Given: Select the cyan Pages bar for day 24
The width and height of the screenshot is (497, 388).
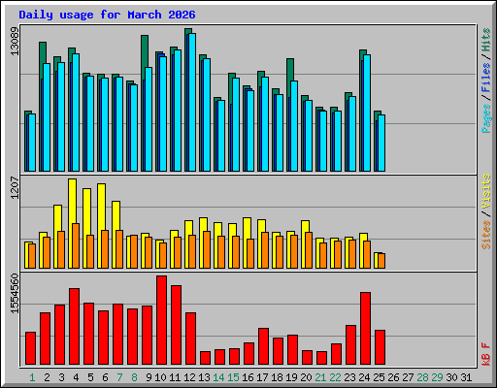Looking at the screenshot, I should coord(367,113).
